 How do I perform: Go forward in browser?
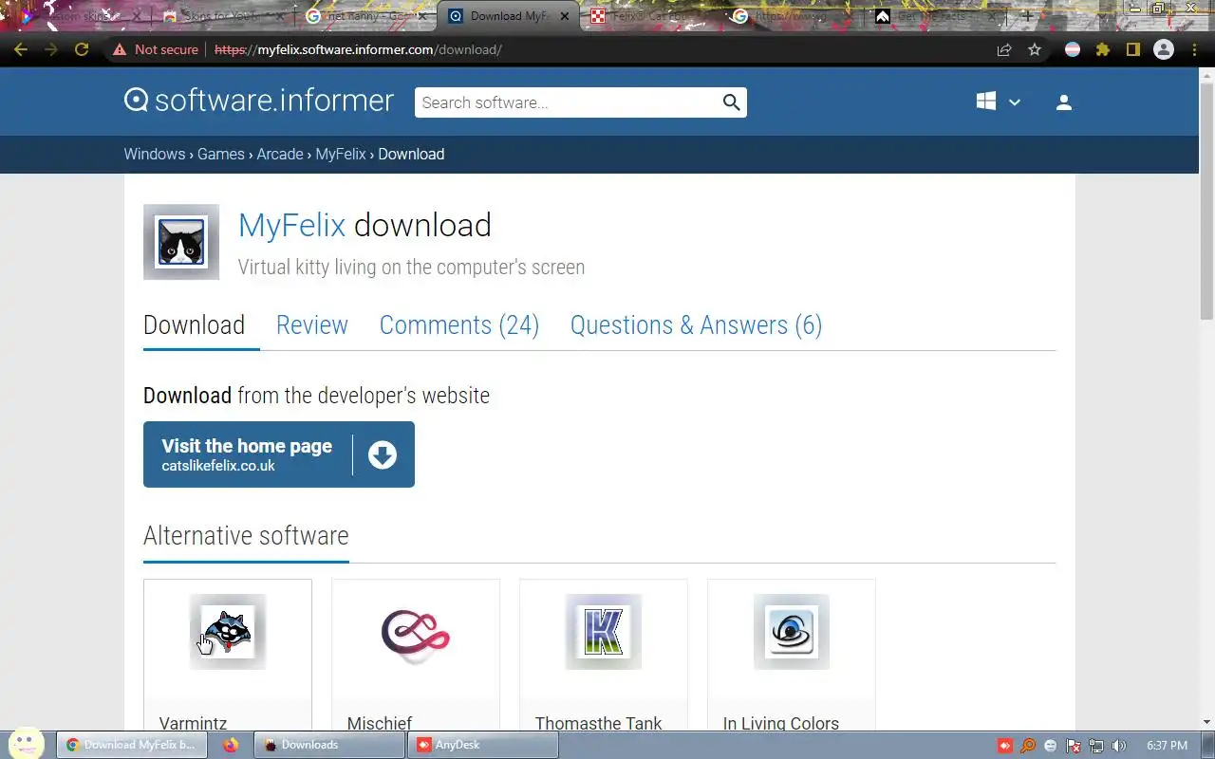point(51,49)
